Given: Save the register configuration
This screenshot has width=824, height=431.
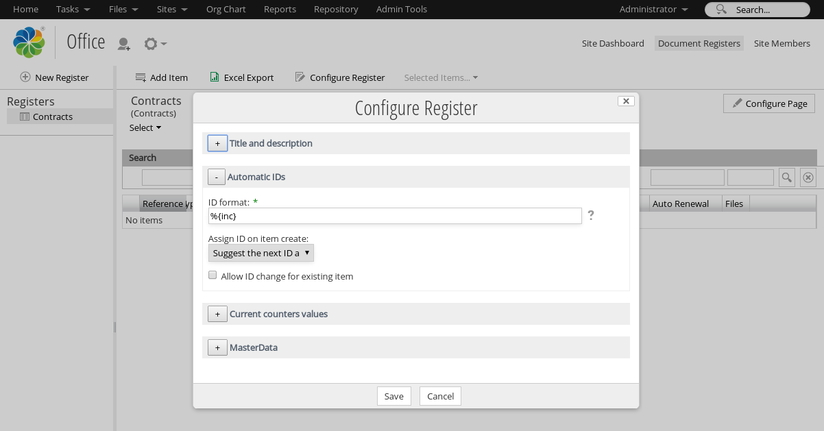Looking at the screenshot, I should coord(393,396).
